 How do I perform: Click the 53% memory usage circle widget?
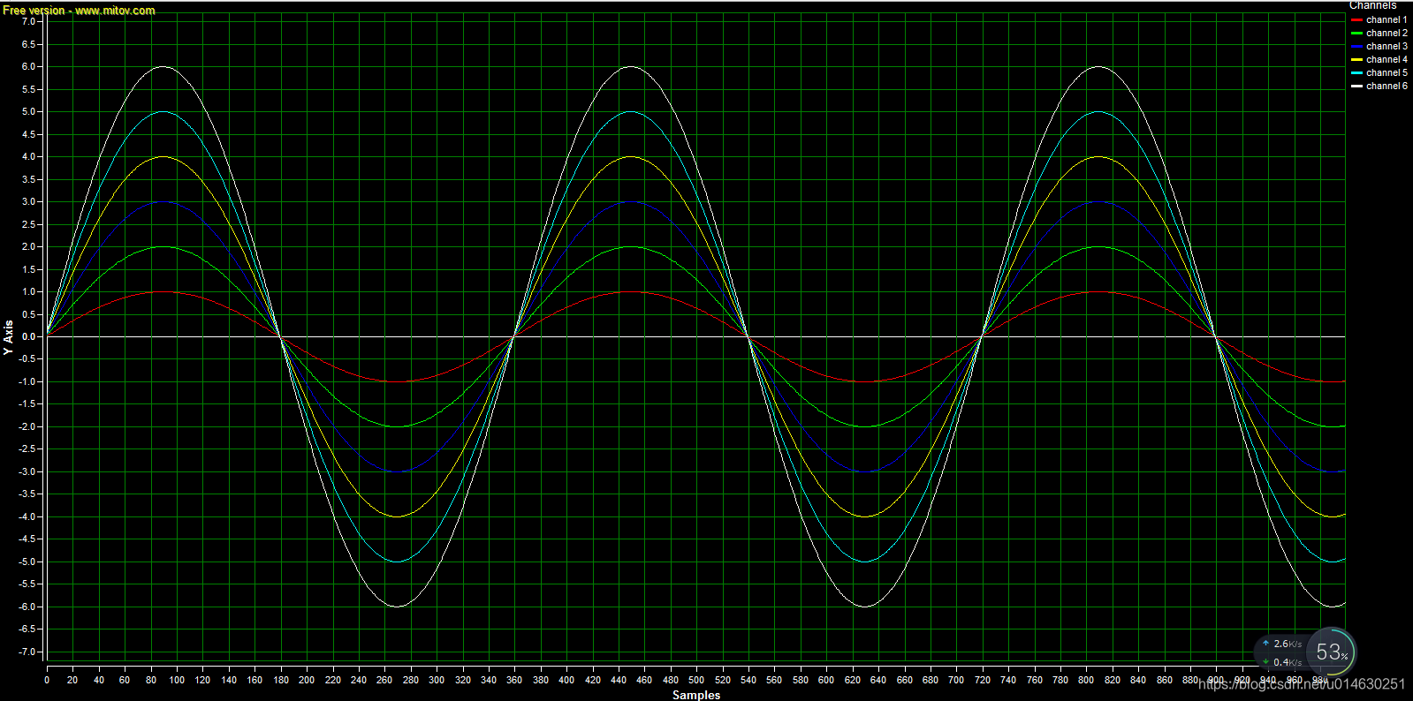click(x=1331, y=652)
